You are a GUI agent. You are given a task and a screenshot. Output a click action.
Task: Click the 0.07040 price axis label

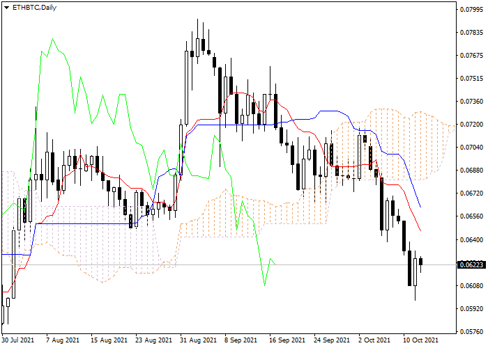pyautogui.click(x=471, y=148)
